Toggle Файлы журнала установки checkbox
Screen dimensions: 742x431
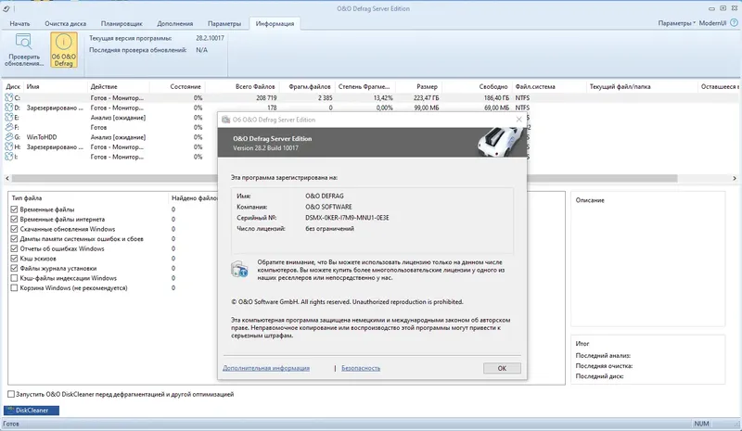pos(14,268)
